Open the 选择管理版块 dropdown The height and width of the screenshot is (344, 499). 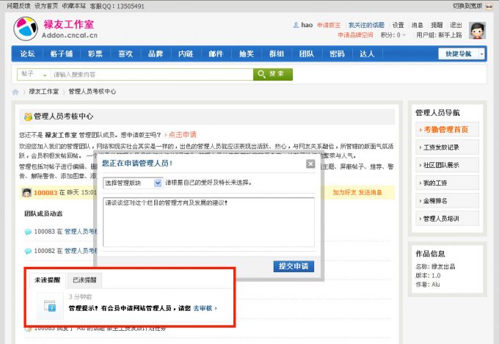[x=133, y=183]
